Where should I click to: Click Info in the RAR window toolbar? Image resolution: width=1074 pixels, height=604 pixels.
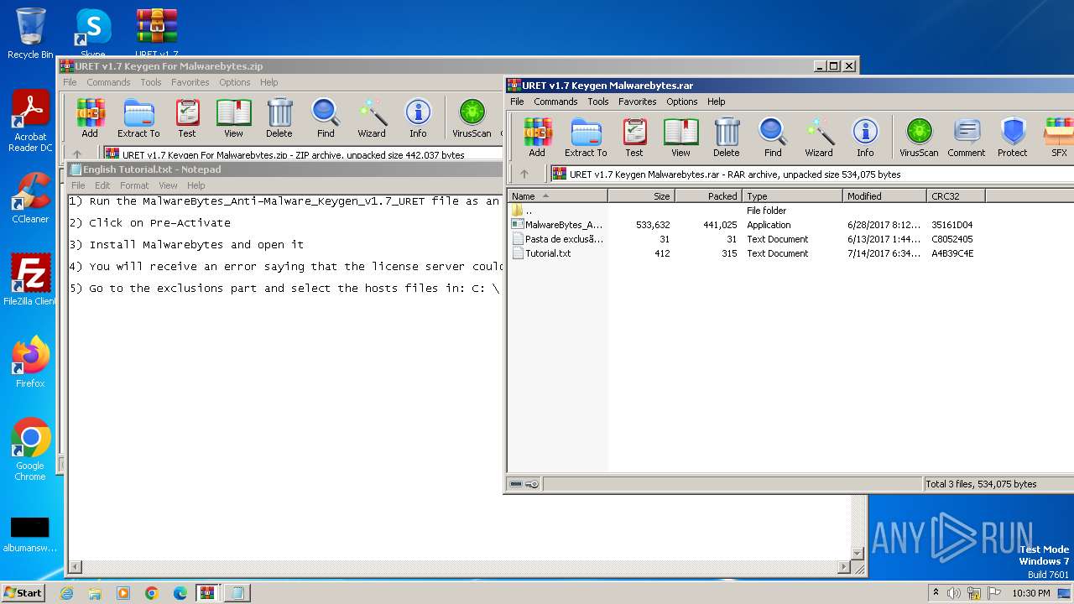[x=865, y=138]
